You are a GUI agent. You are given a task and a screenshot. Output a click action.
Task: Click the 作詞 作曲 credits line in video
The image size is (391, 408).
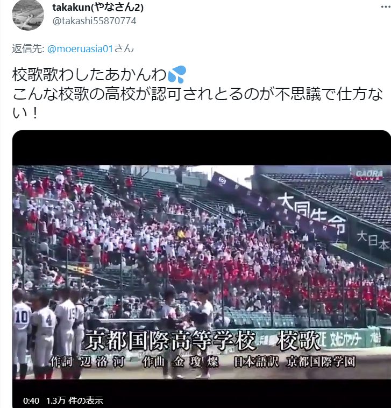tap(203, 362)
